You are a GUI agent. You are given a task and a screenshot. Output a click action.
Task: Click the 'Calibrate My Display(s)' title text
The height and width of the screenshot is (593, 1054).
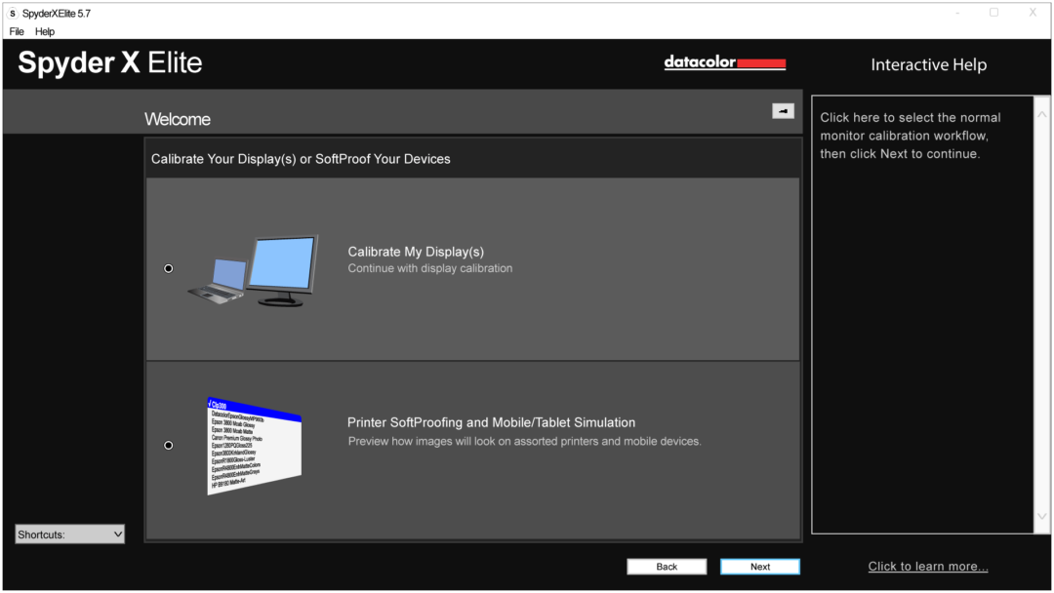click(x=416, y=252)
